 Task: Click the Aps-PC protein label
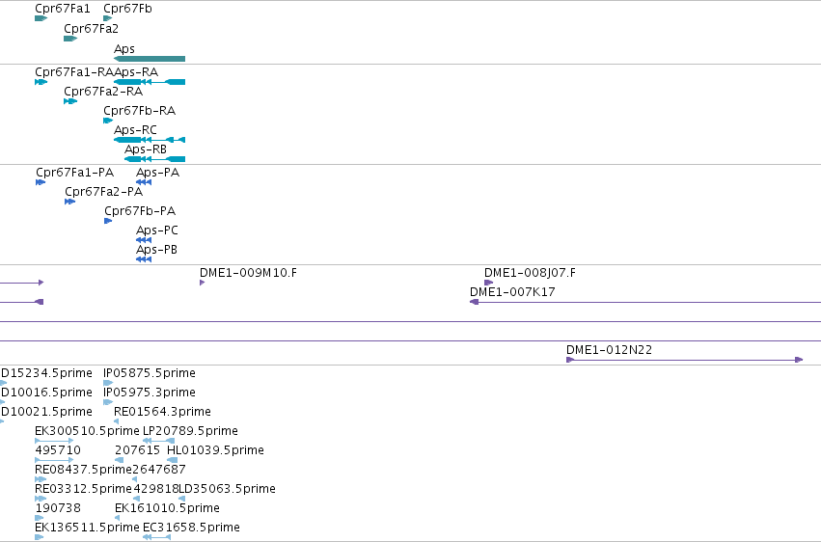(x=157, y=230)
